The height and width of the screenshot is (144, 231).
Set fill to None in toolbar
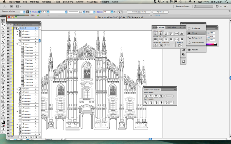4,126
